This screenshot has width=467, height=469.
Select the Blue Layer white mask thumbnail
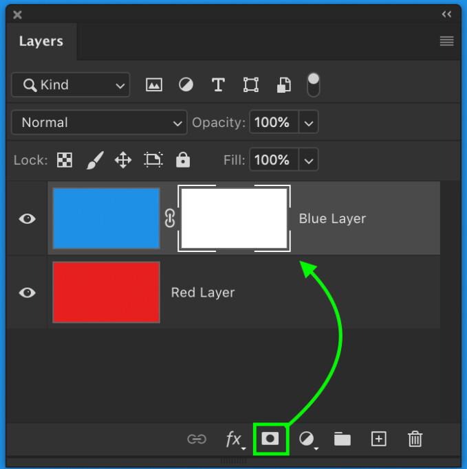click(235, 218)
